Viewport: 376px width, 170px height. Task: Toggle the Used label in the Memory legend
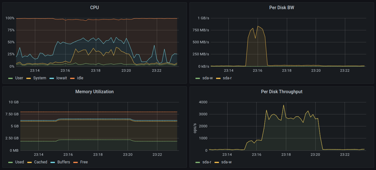point(19,162)
